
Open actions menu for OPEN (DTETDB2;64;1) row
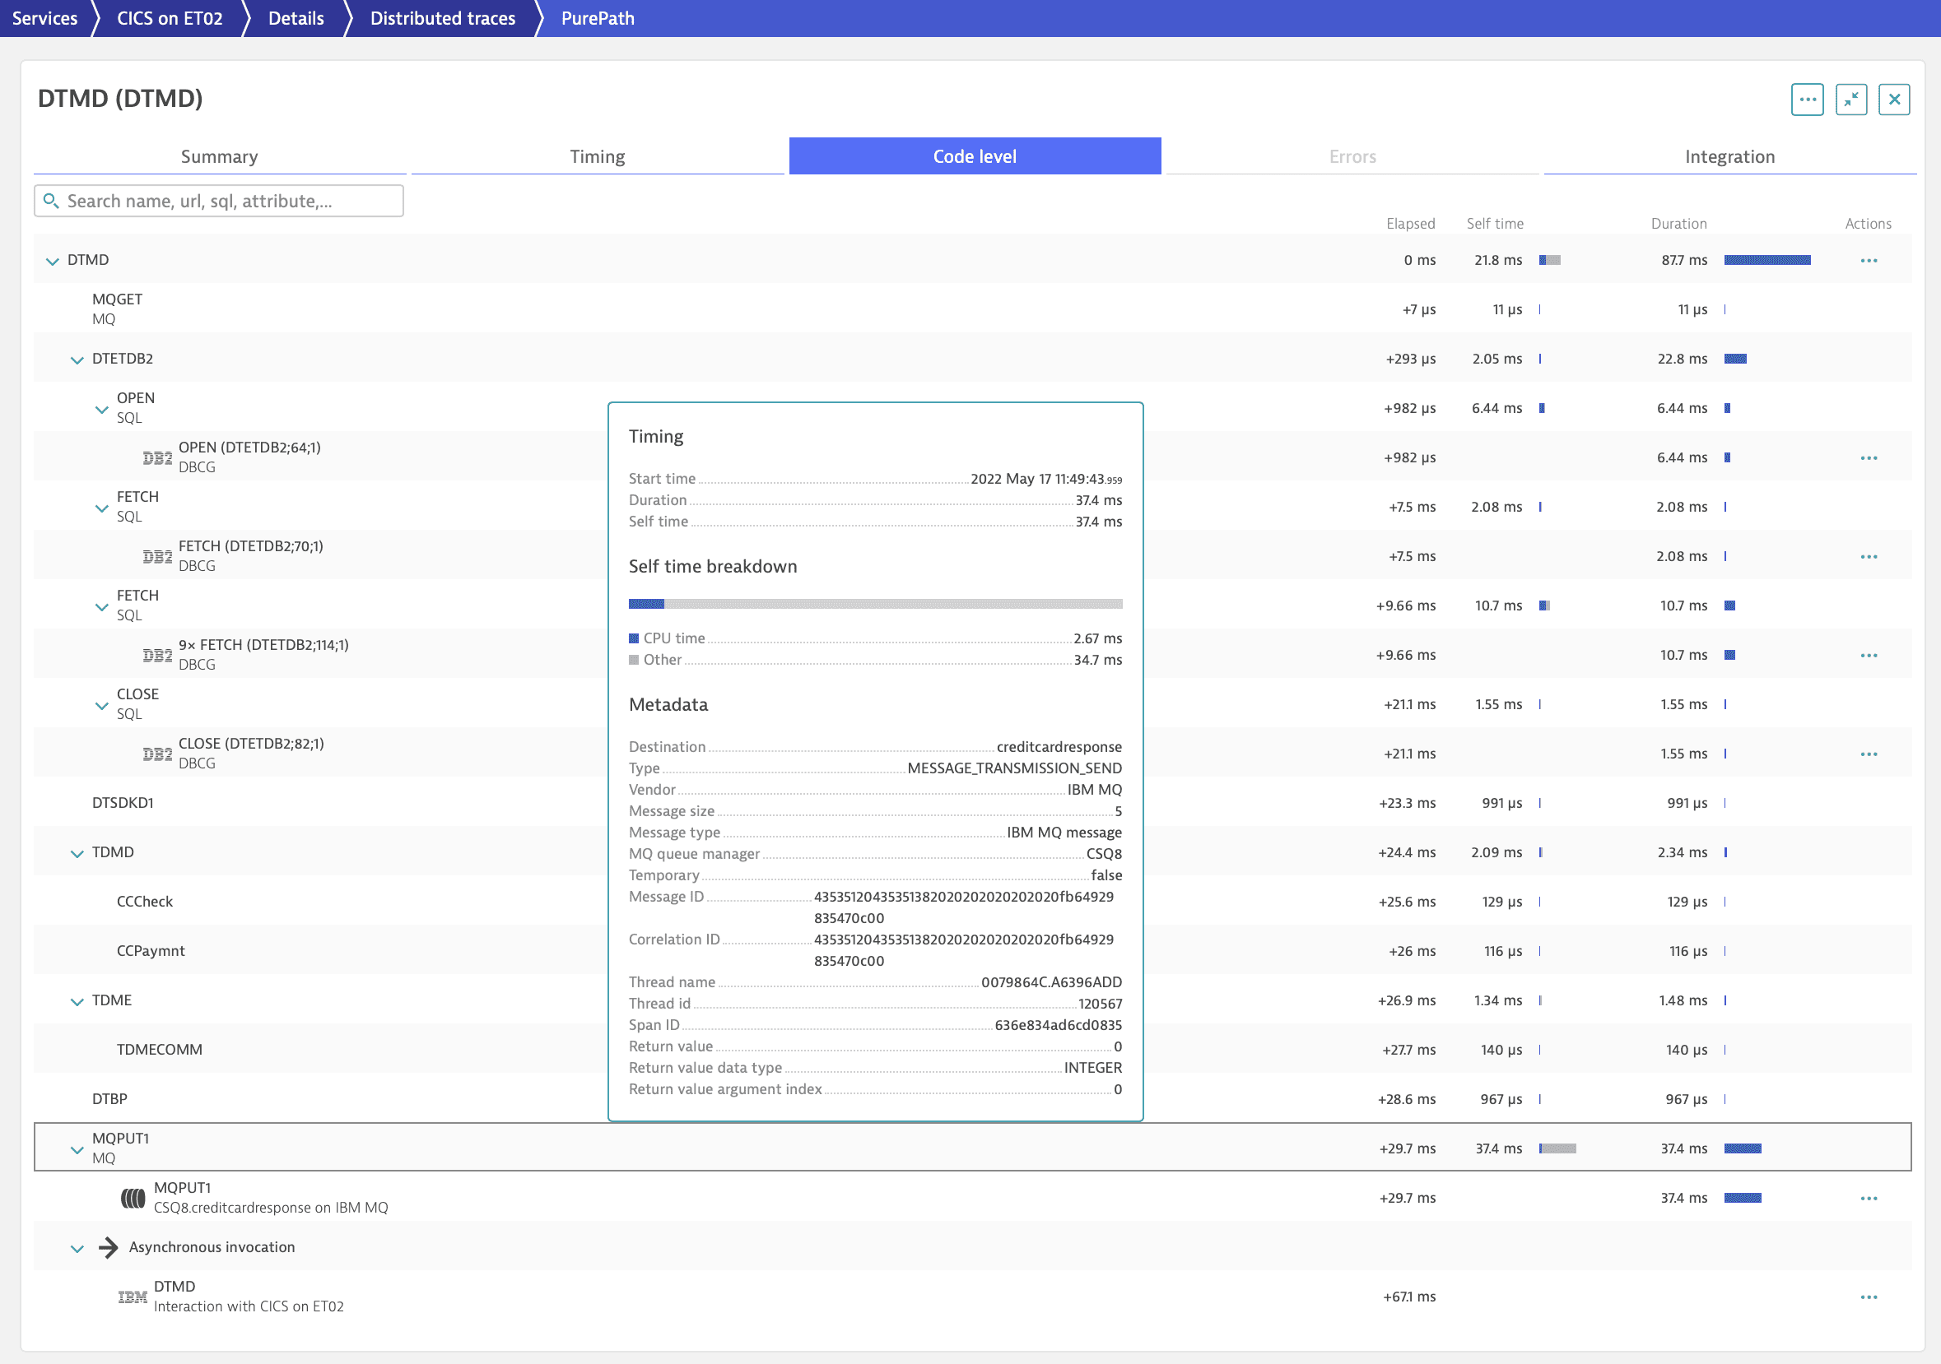point(1869,458)
